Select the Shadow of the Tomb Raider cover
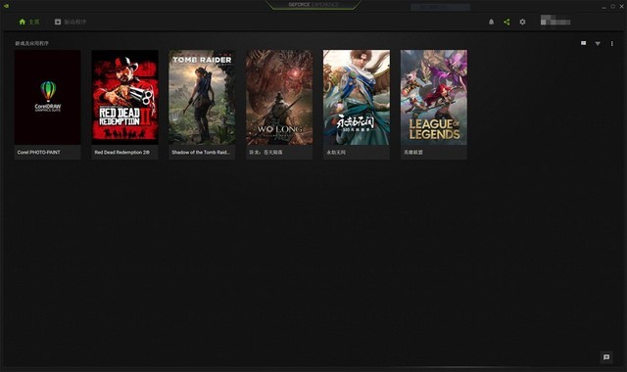The image size is (627, 372). click(x=202, y=97)
